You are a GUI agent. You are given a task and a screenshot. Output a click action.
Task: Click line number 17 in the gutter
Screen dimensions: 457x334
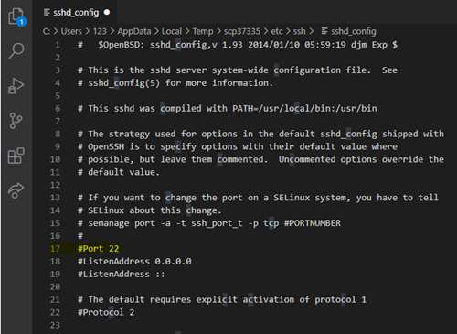(55, 249)
